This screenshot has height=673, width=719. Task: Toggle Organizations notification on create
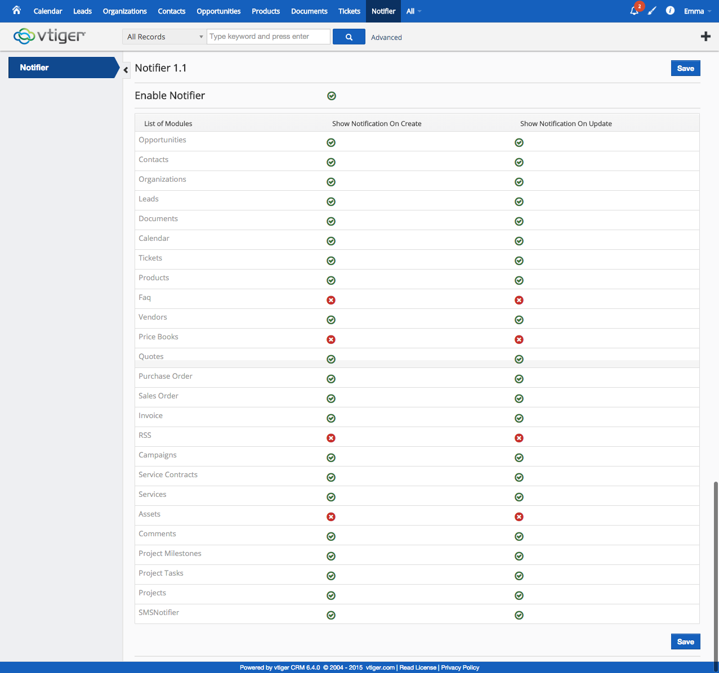point(331,182)
